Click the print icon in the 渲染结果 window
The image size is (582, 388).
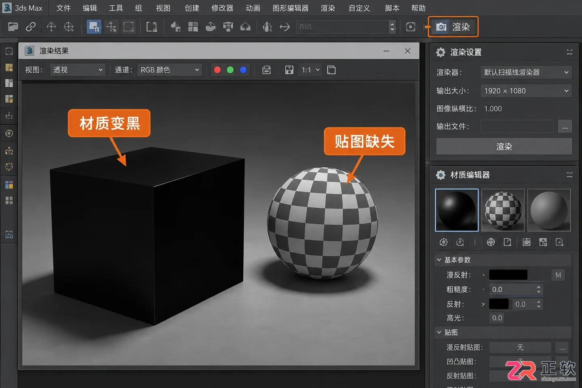pyautogui.click(x=266, y=70)
